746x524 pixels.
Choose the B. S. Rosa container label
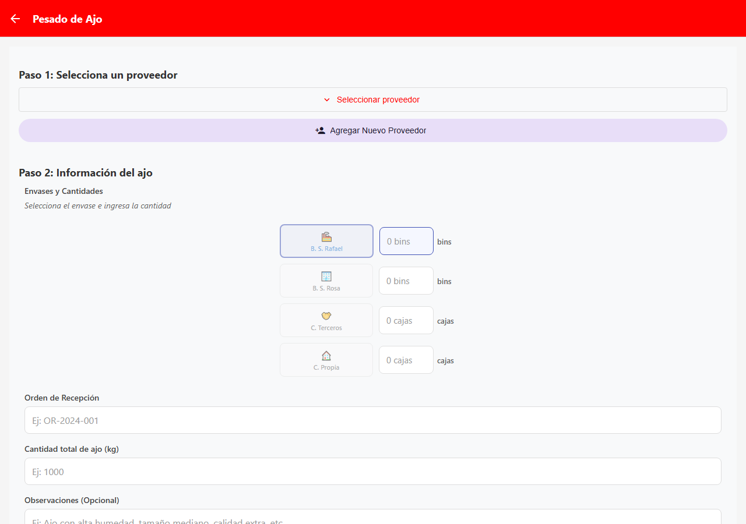tap(326, 288)
